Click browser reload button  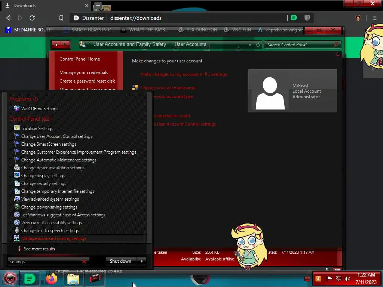[32, 18]
